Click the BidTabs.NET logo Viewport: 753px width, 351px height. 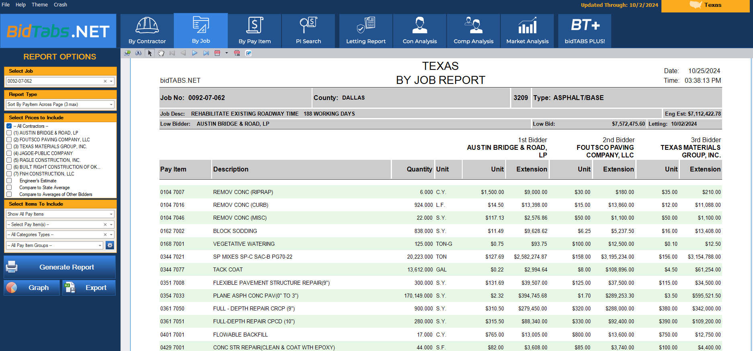click(x=58, y=31)
